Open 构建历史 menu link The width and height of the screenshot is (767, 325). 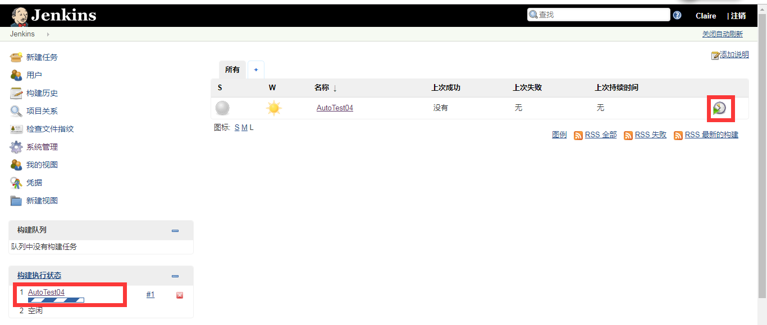tap(42, 93)
